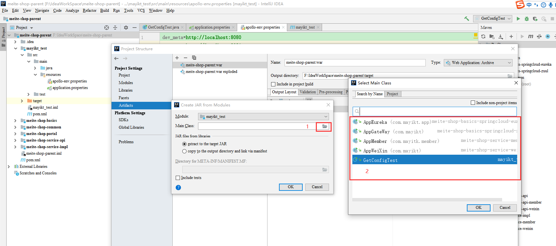556x246 pixels.
Task: Locate opened file in Project panel
Action: tap(107, 28)
